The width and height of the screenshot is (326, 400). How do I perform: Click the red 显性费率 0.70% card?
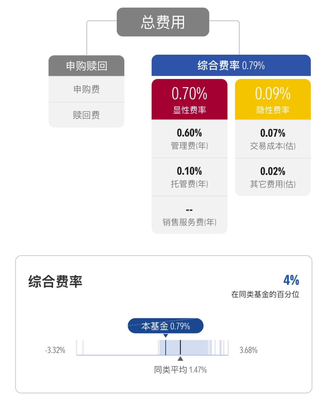189,99
